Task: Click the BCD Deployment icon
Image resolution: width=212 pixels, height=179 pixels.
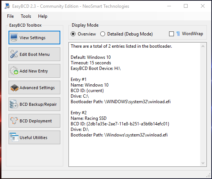Action: pyautogui.click(x=14, y=121)
